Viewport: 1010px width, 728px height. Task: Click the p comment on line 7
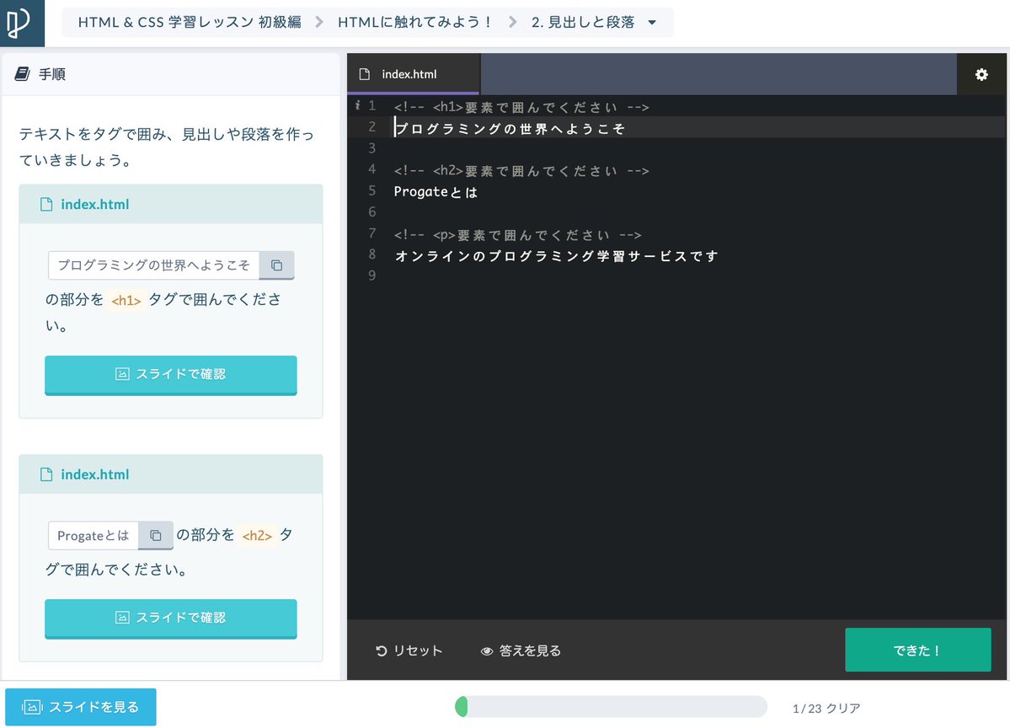(x=517, y=234)
